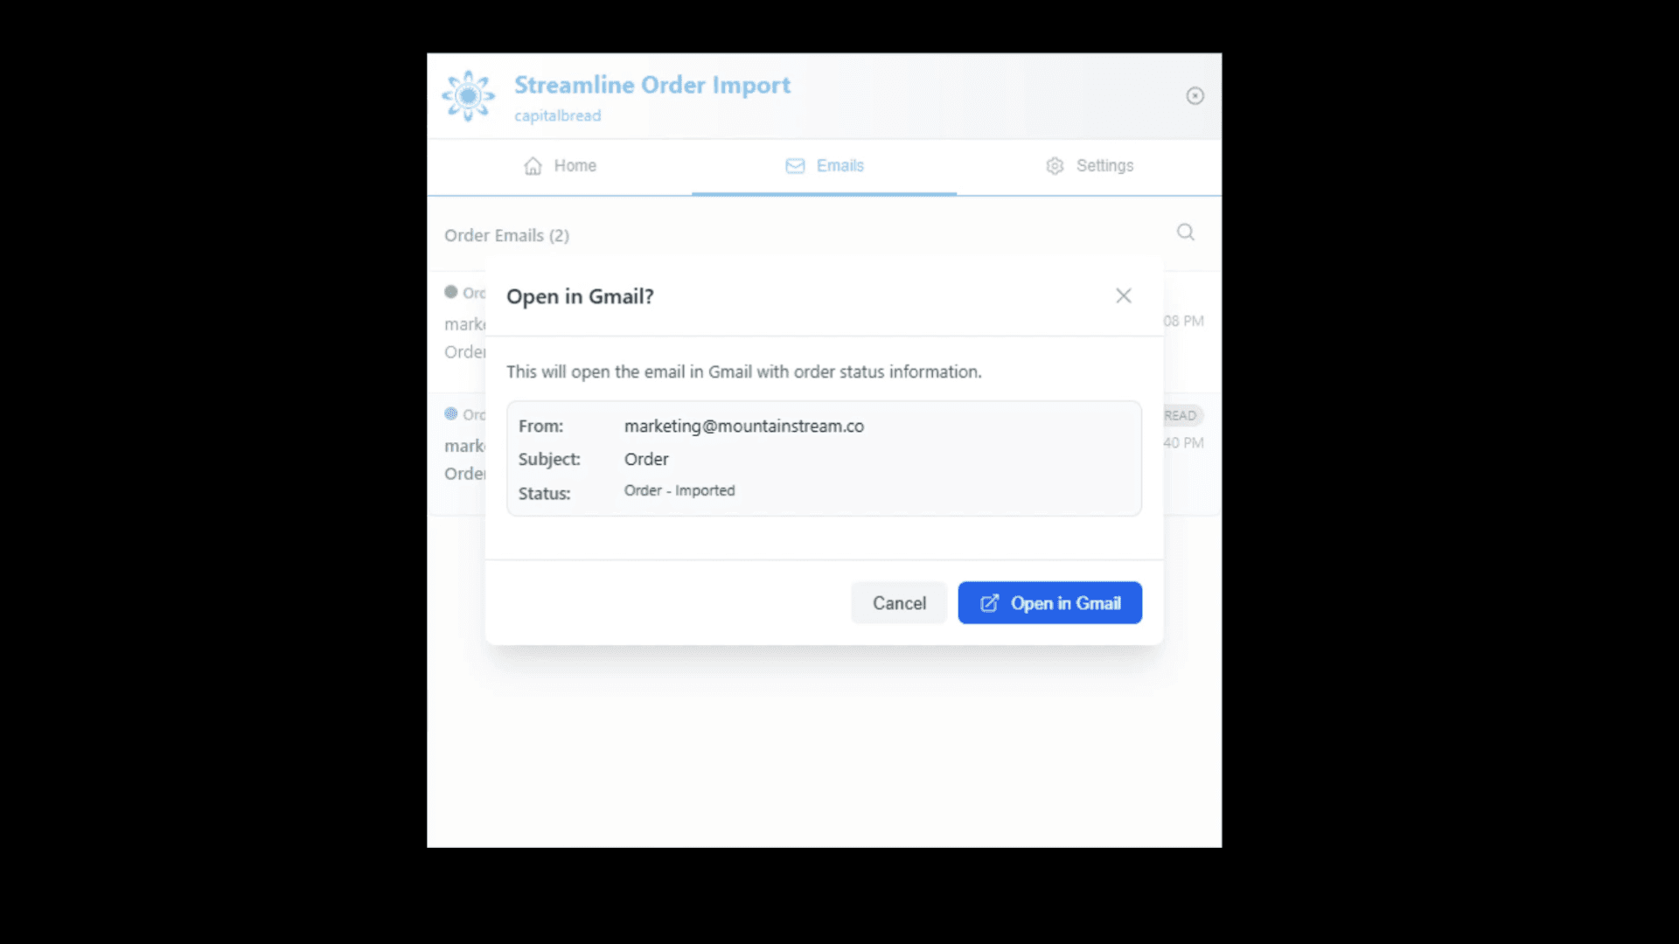Click the Subject value Order
This screenshot has width=1679, height=944.
646,460
